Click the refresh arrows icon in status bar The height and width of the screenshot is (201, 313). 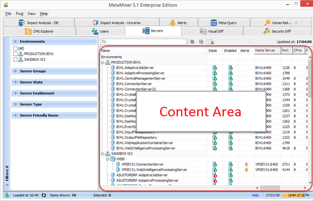click(44, 195)
